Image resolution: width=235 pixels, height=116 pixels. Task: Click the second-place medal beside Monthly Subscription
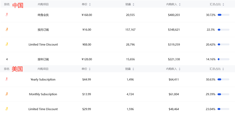coord(7,94)
